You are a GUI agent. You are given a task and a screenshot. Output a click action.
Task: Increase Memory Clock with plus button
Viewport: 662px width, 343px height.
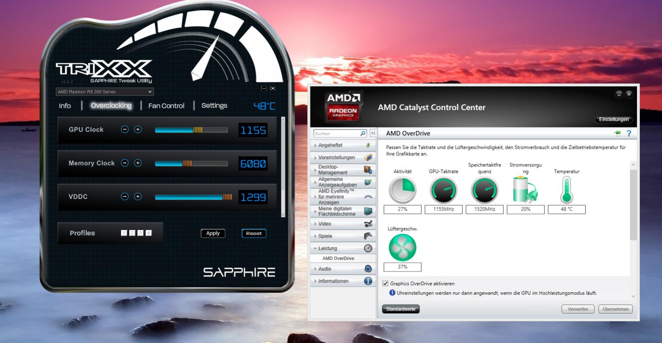point(138,163)
